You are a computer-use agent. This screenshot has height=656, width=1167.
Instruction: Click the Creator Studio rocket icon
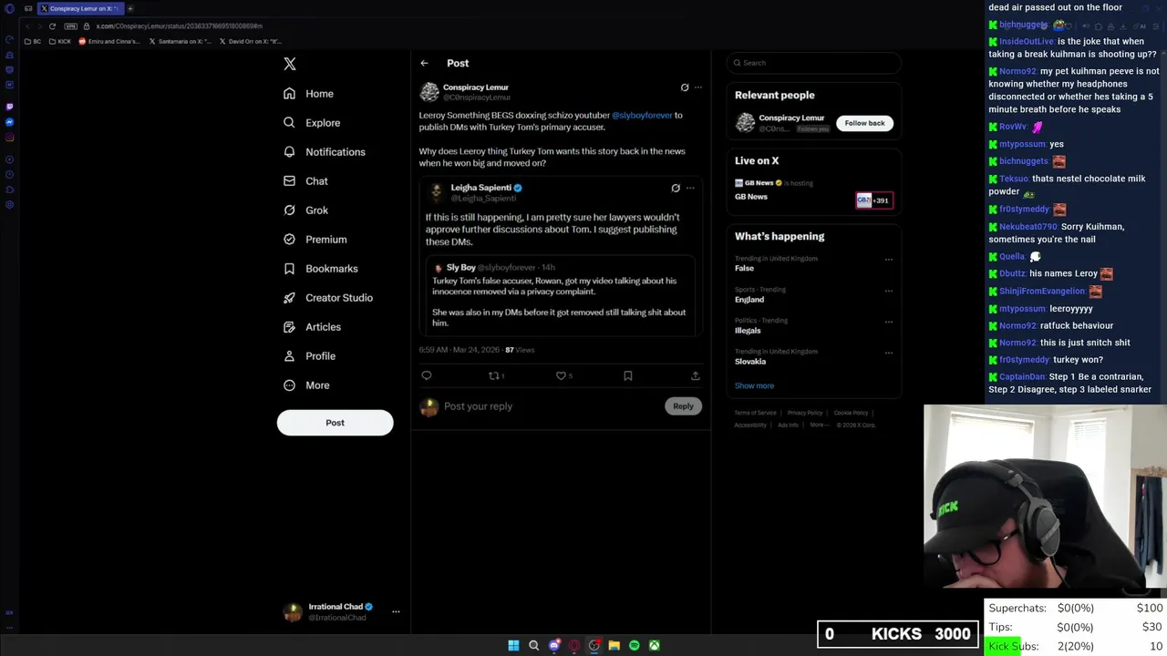tap(289, 298)
